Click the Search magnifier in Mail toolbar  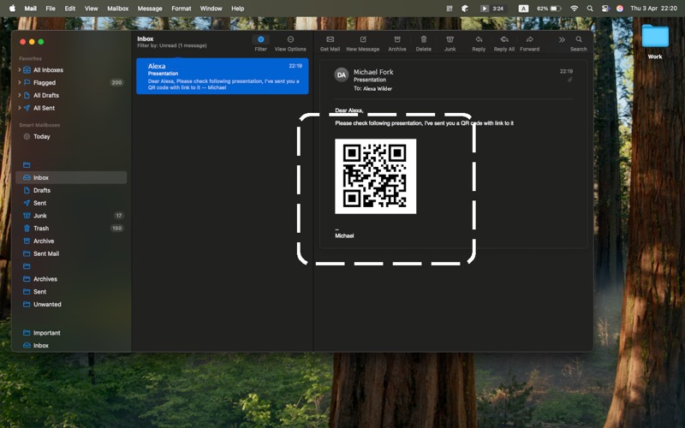[x=579, y=39]
